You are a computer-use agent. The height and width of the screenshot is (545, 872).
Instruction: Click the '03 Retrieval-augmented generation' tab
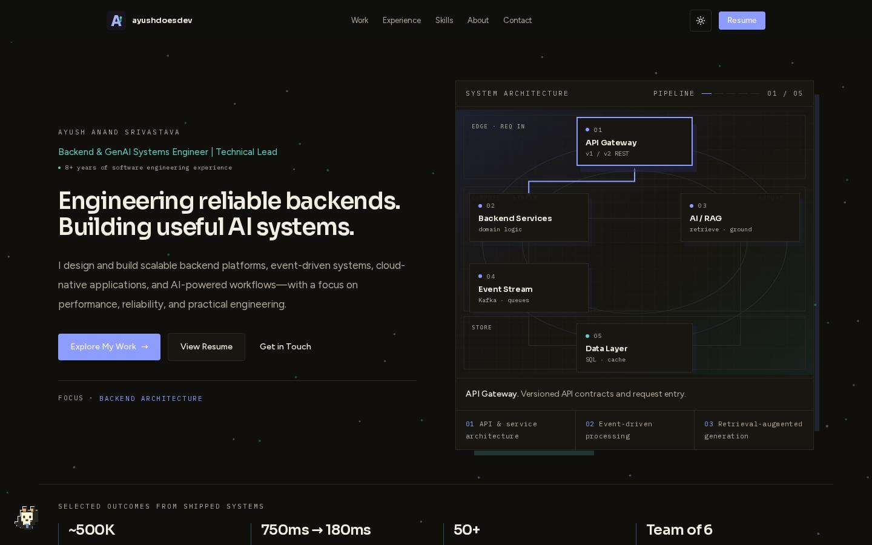click(754, 430)
